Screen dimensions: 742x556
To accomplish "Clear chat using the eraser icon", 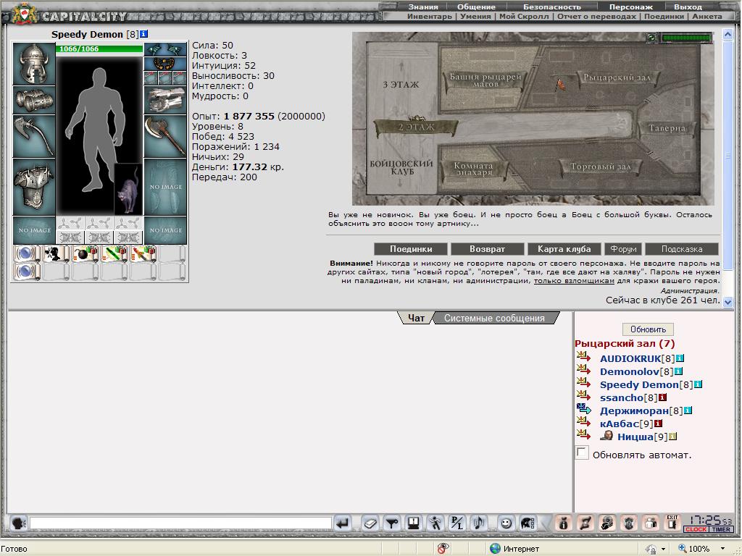I will click(x=370, y=523).
